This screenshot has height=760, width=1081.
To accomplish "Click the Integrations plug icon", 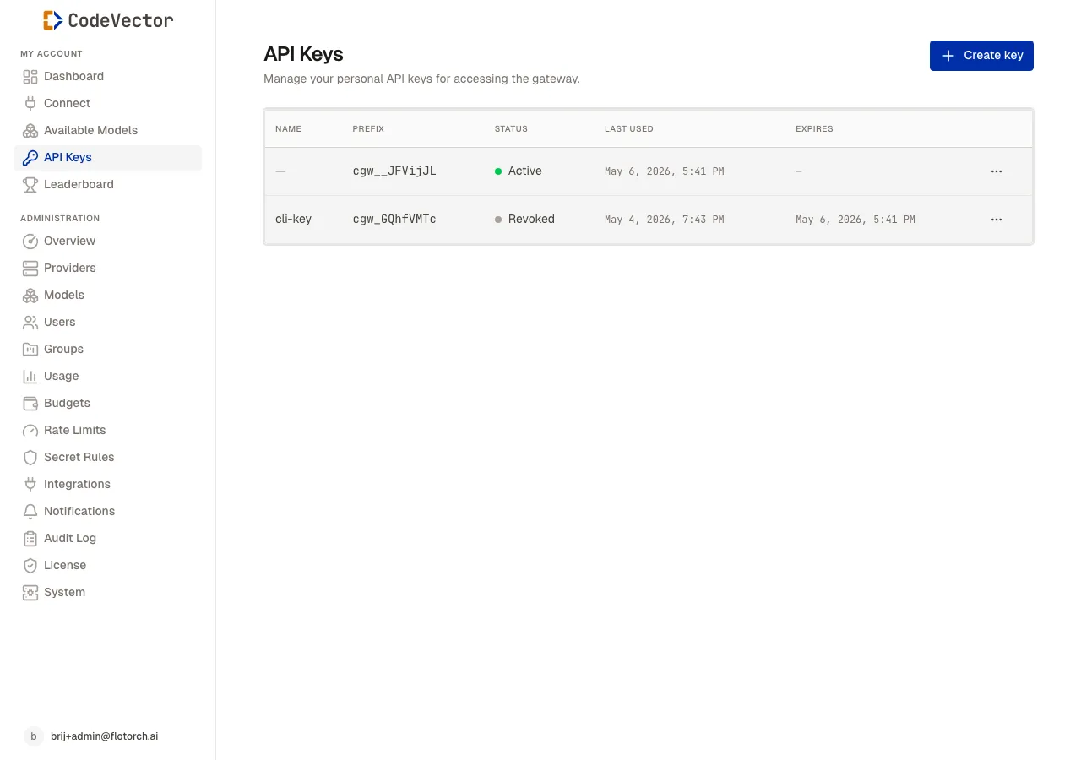I will pyautogui.click(x=30, y=485).
